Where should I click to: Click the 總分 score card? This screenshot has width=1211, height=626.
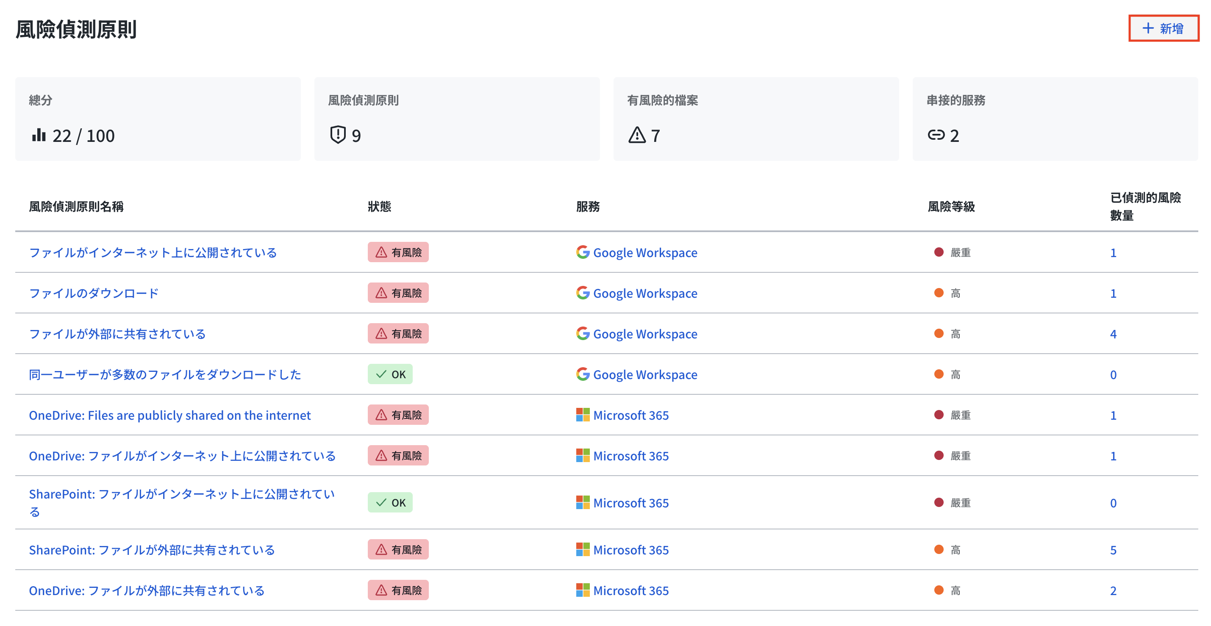[158, 119]
